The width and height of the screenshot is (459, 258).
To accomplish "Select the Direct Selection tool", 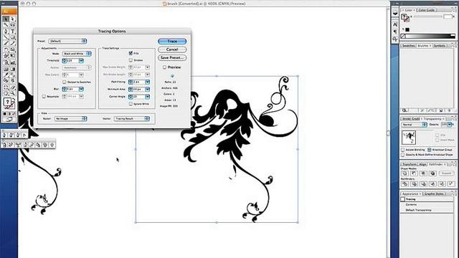I will coord(13,19).
